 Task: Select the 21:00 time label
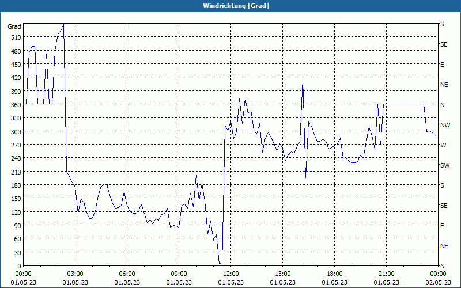pyautogui.click(x=386, y=274)
